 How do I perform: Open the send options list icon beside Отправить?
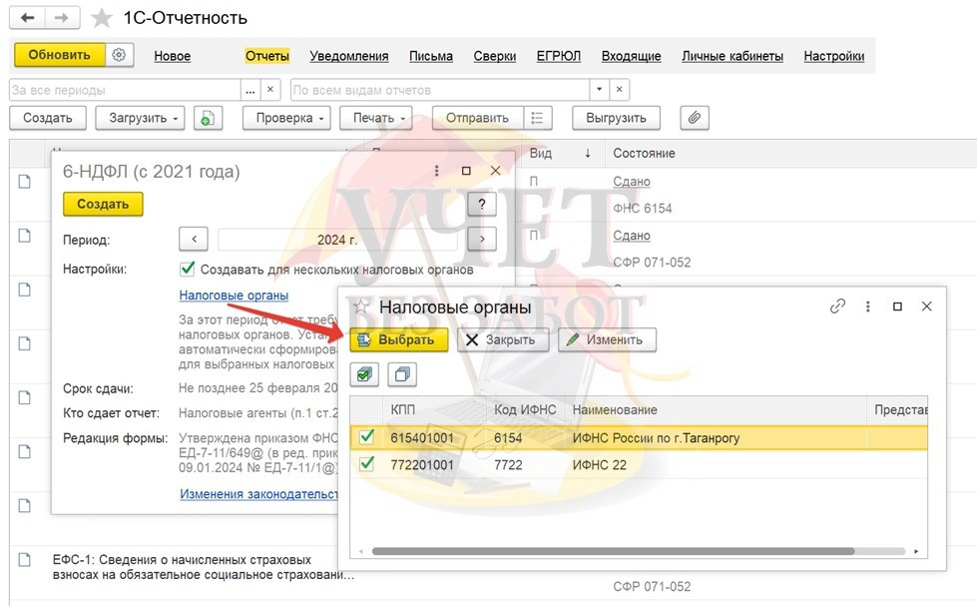tap(537, 118)
